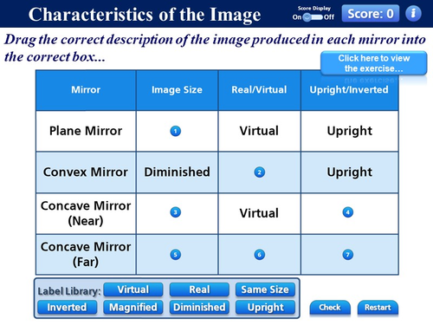
Task: Select the Inverted label
Action: (x=67, y=307)
